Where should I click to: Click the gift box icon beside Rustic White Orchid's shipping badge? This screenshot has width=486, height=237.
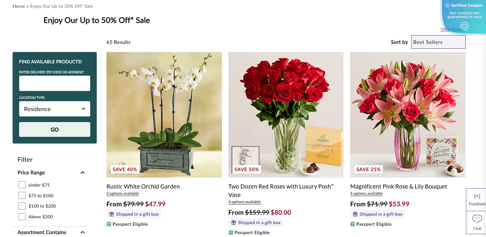(111, 214)
